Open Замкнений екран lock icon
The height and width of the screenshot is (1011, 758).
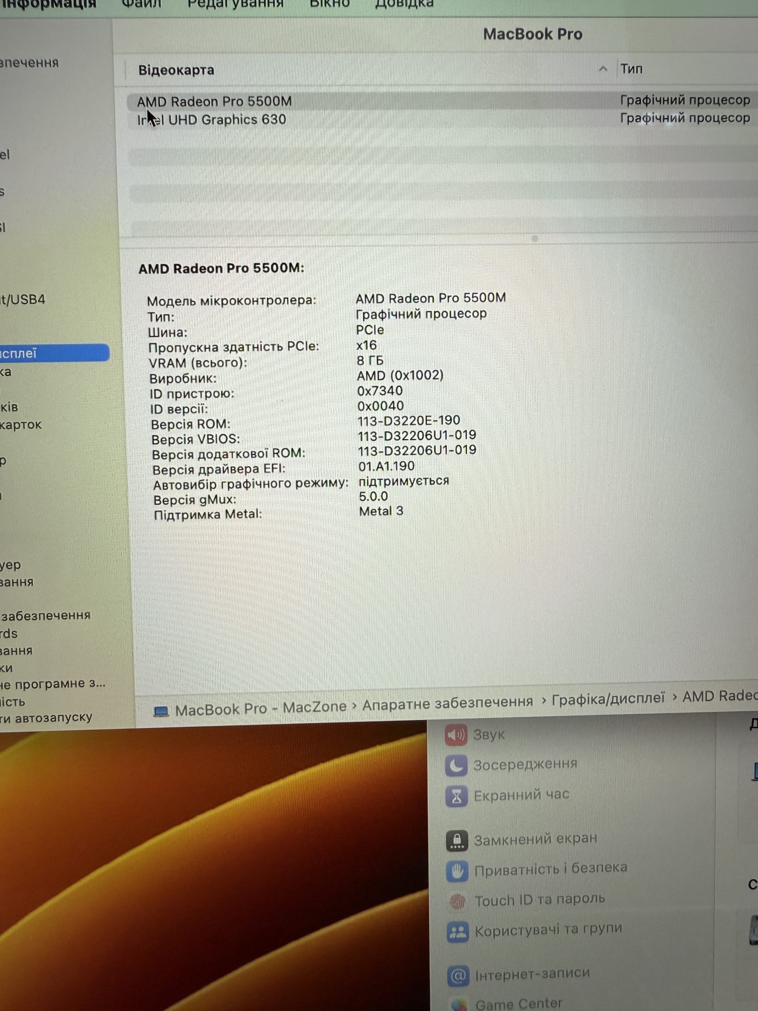[457, 840]
